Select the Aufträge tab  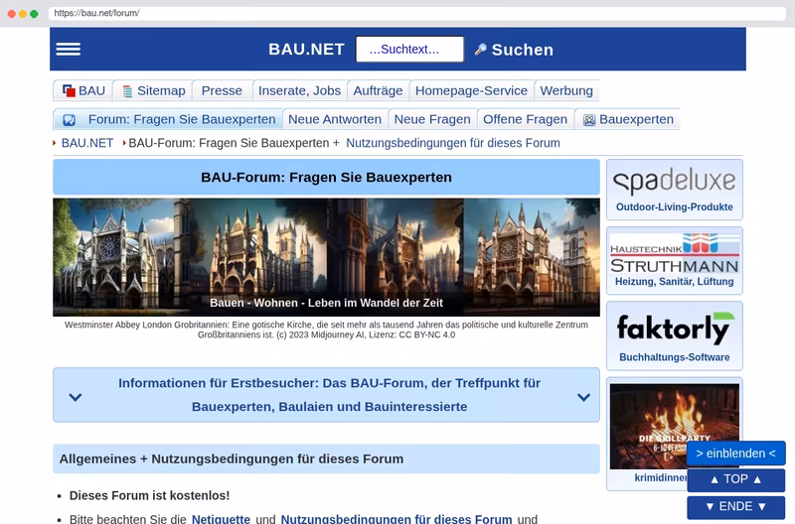coord(378,90)
